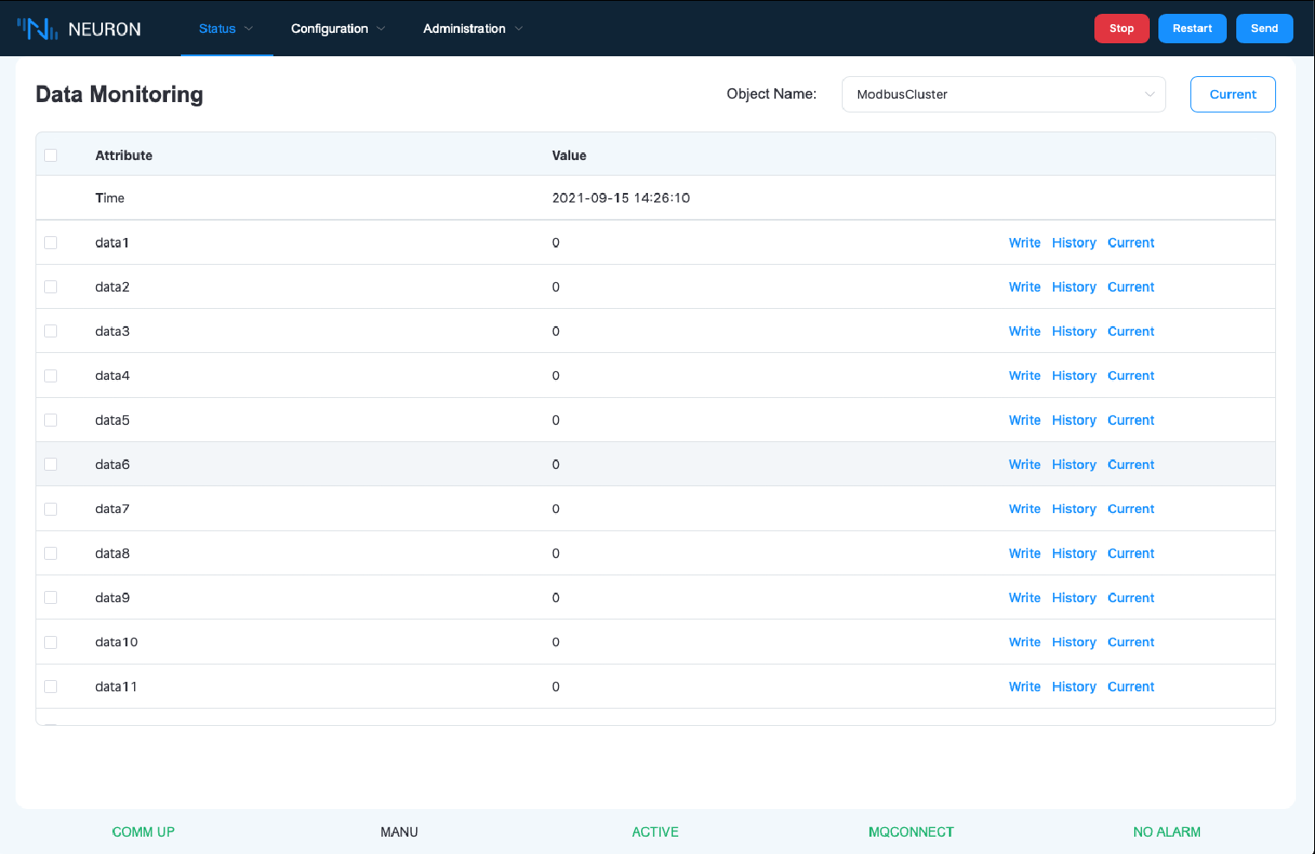Check the data9 row checkbox
Screen dimensions: 1315x854
point(51,597)
